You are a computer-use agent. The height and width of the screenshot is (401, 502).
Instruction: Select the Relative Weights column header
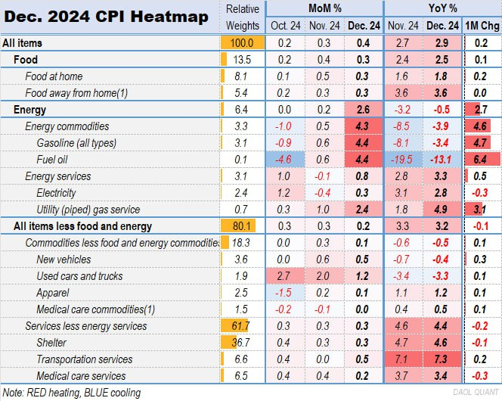pos(242,17)
